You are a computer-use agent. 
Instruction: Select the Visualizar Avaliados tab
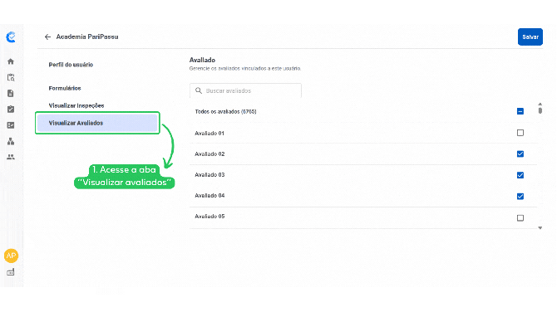(x=97, y=123)
